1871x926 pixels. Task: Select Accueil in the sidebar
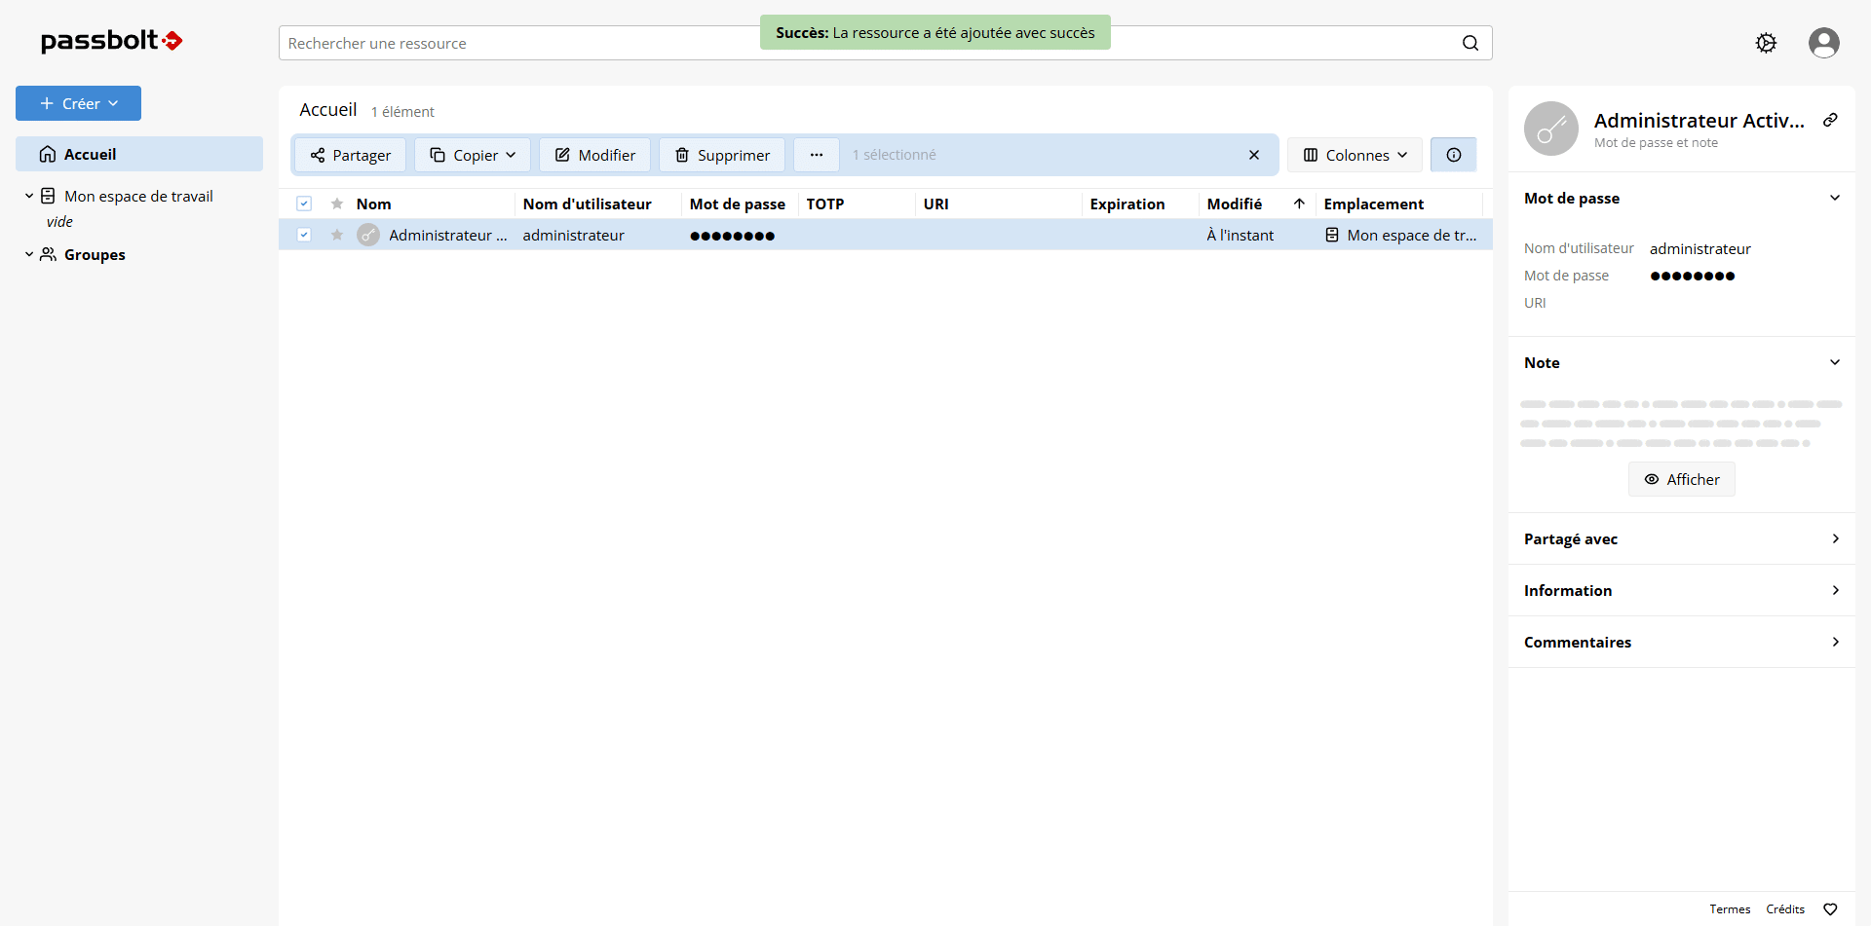(x=90, y=154)
